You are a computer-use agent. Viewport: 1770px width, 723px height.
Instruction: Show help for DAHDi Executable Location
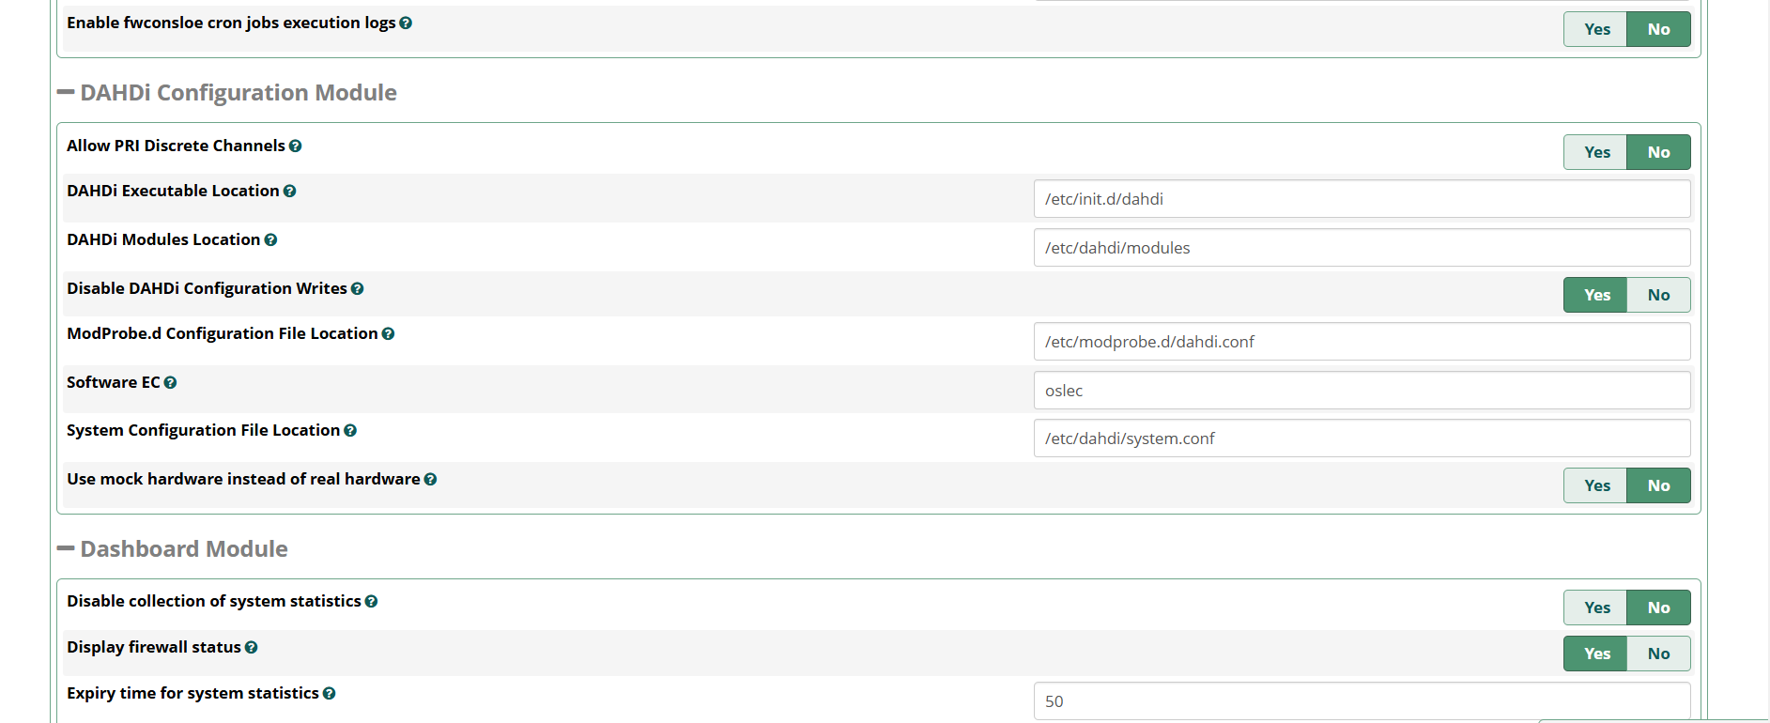[x=289, y=192]
